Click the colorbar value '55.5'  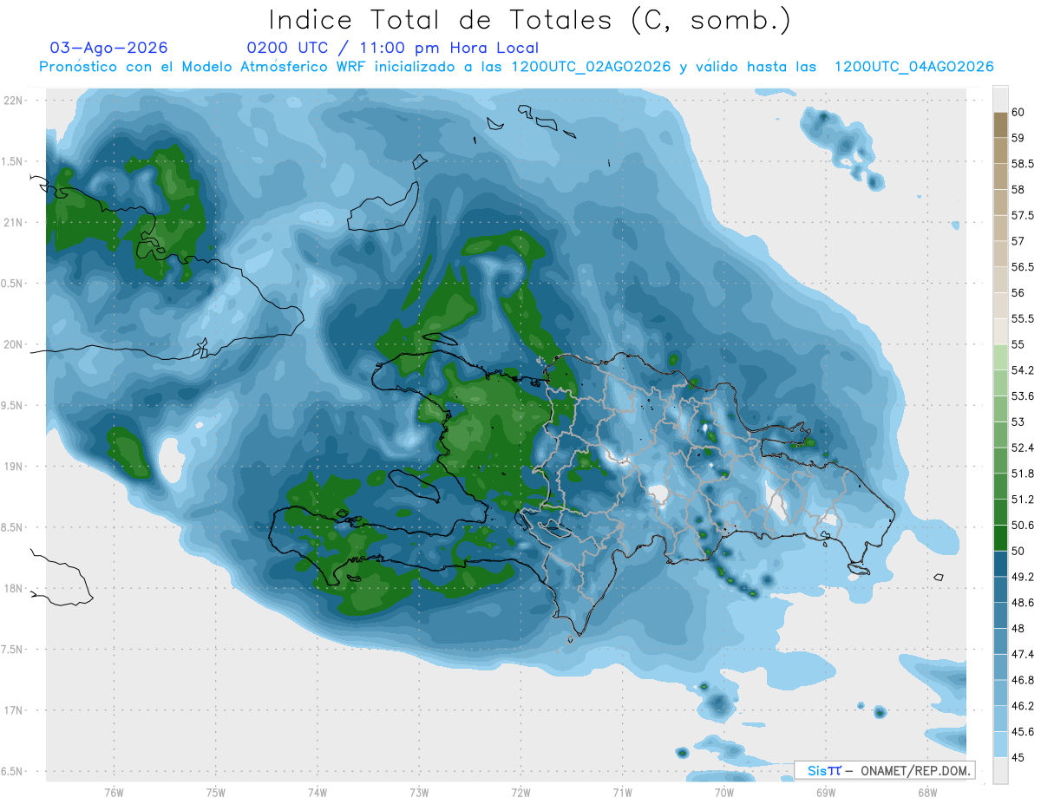click(1023, 318)
